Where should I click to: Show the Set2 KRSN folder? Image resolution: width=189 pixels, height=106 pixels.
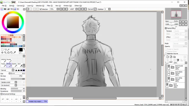coord(169,72)
